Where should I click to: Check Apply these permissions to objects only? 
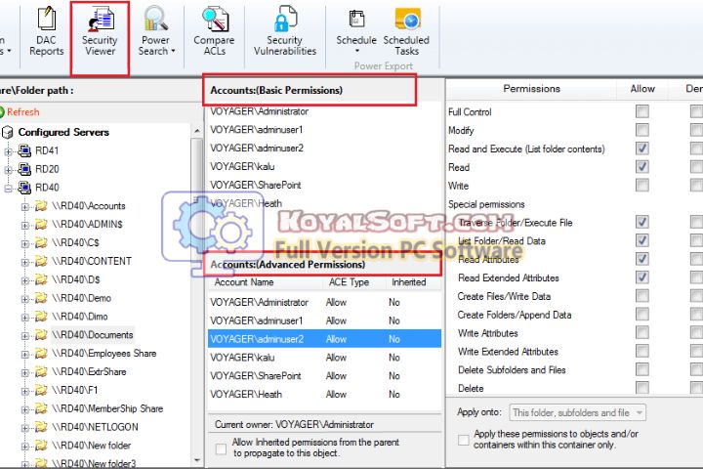[463, 440]
